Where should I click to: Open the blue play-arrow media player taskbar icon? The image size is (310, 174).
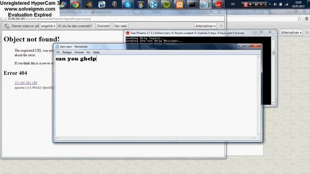click(102, 4)
